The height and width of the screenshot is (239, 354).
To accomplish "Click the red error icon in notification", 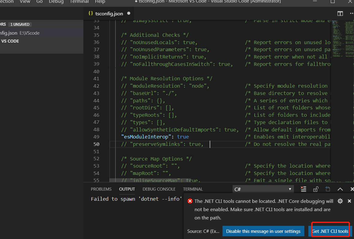I will click(190, 201).
